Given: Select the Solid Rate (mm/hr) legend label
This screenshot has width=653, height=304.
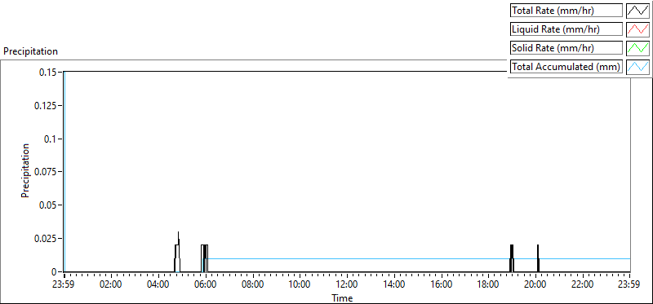Looking at the screenshot, I should point(566,47).
